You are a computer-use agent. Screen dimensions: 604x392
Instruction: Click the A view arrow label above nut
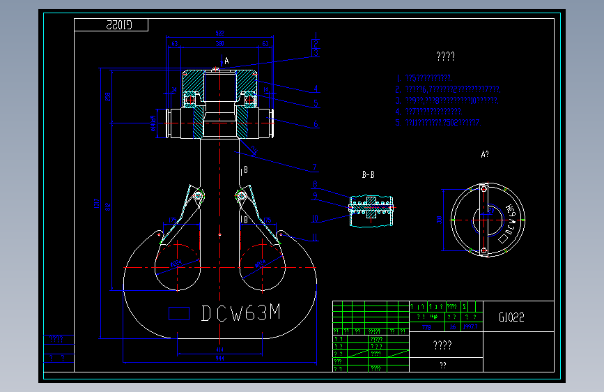coord(226,61)
